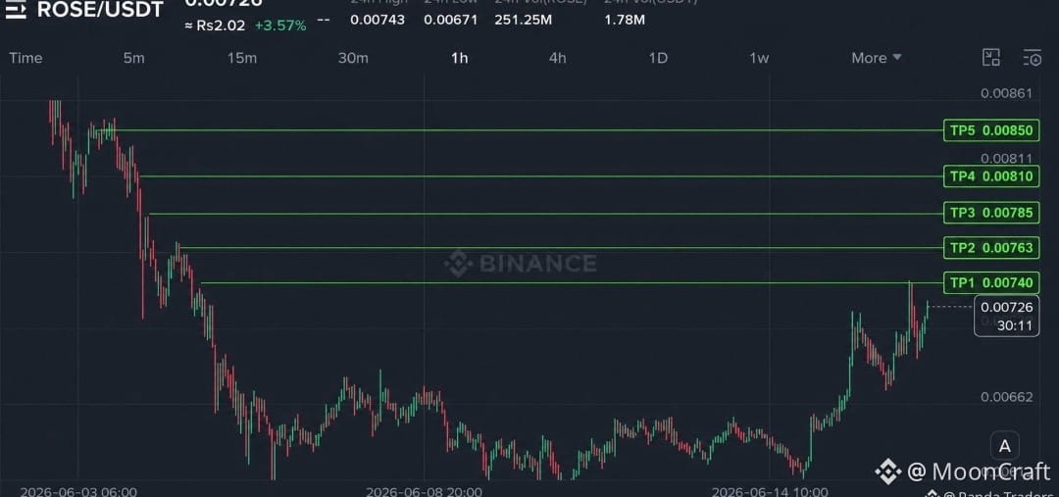Screen dimensions: 1059x497
Task: Switch to the 30m interval
Action: [x=353, y=58]
